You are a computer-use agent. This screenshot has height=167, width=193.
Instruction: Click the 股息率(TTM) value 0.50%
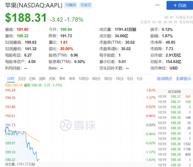coord(80,62)
